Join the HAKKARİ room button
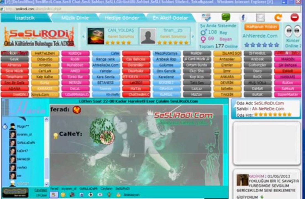The width and height of the screenshot is (305, 199). click(288, 77)
